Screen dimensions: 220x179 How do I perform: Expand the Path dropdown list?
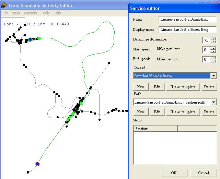click(213, 102)
